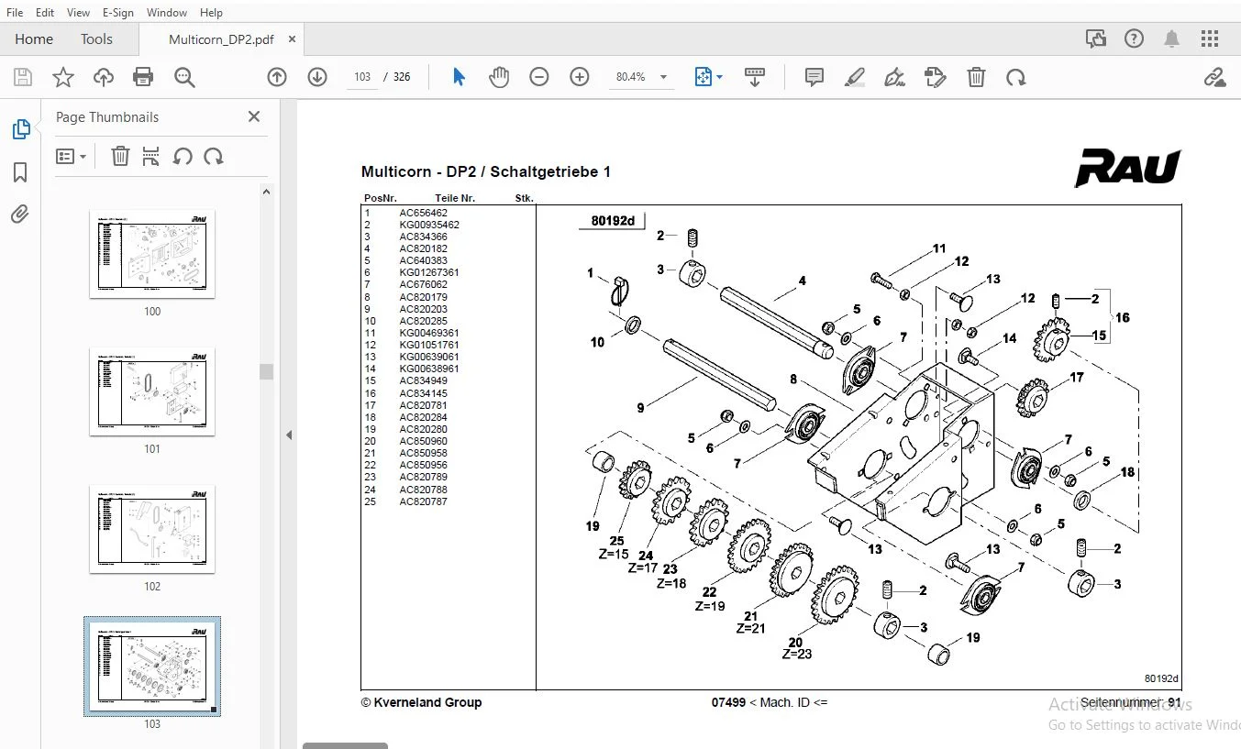Switch to the Home tab
The image size is (1241, 749).
pos(34,39)
